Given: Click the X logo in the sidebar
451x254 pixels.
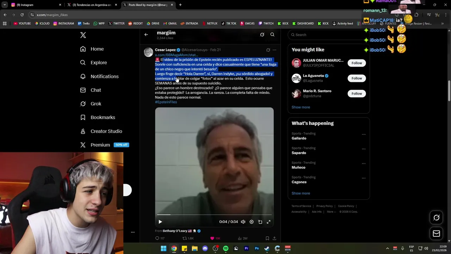Looking at the screenshot, I should 83,35.
